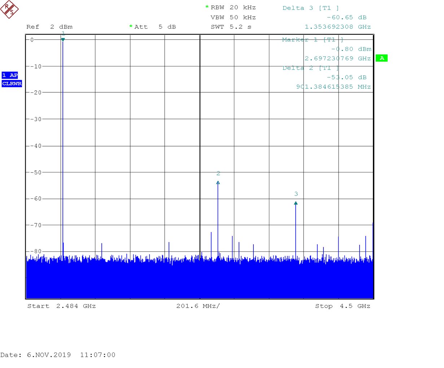
Task: Click the '2.697230769 GHz' marker 1 frequency
Action: click(x=338, y=58)
